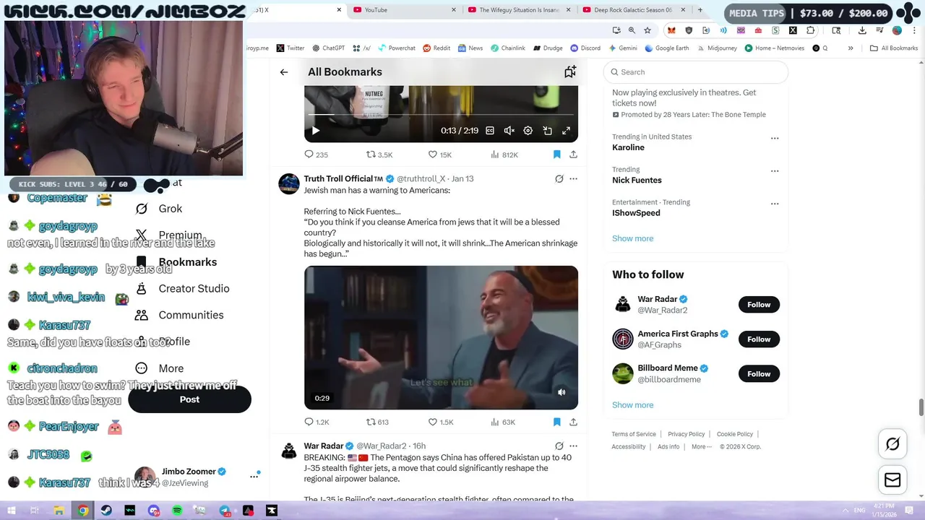Open more options on Truth Troll post

pyautogui.click(x=573, y=178)
